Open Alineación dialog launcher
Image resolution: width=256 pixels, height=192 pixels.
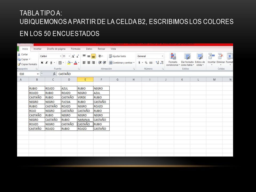click(134, 69)
